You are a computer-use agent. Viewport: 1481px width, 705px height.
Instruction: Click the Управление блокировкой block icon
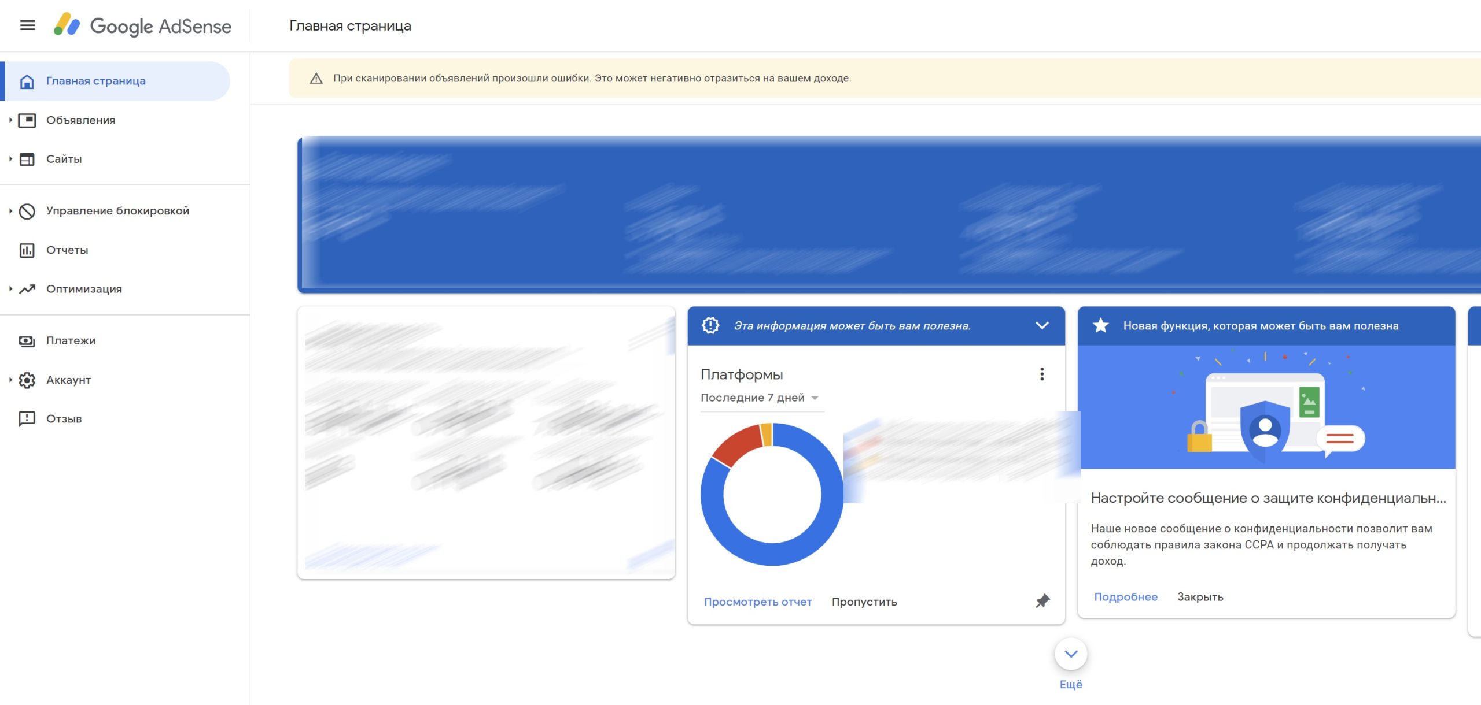coord(27,211)
